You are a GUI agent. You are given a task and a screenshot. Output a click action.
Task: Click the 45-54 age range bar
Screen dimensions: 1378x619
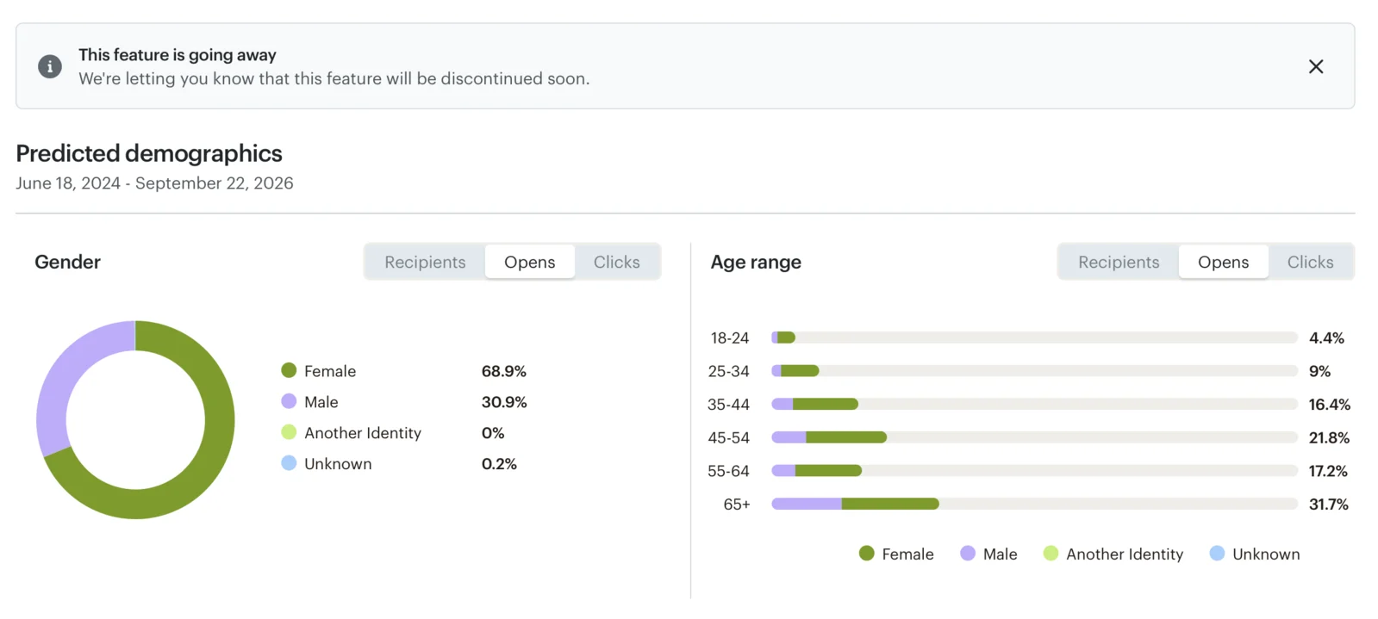(1034, 437)
